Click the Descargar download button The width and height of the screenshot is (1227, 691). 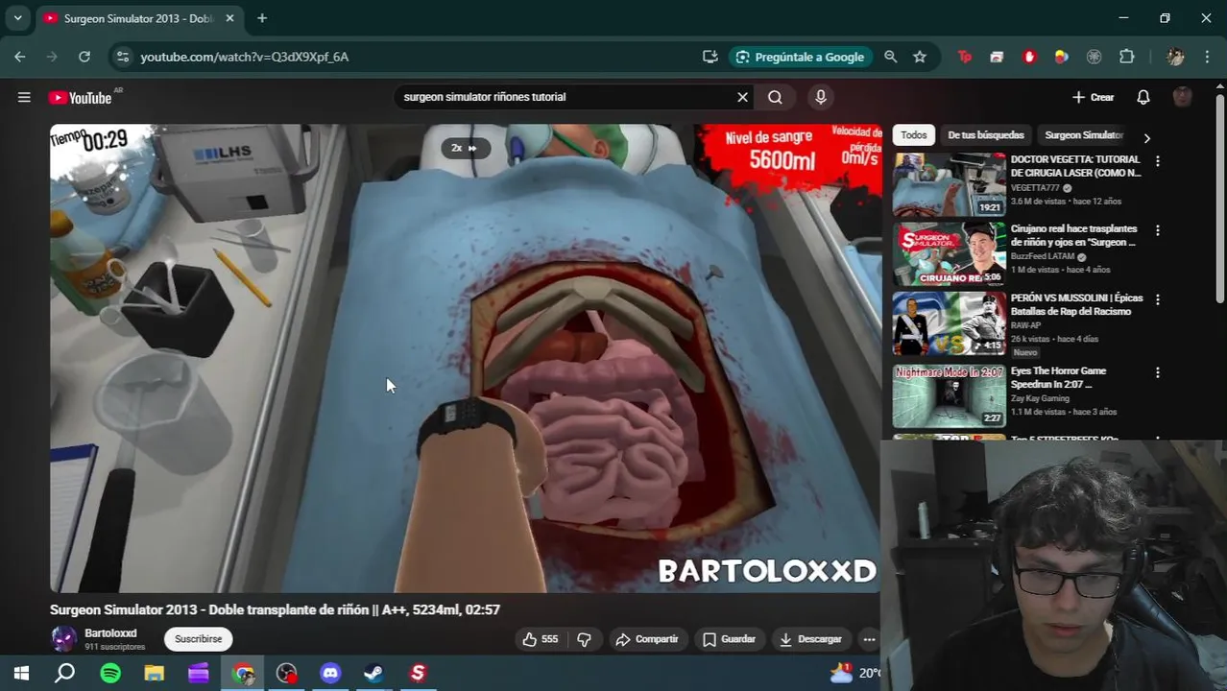[811, 639]
